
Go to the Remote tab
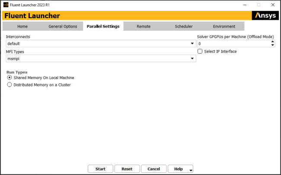(144, 26)
